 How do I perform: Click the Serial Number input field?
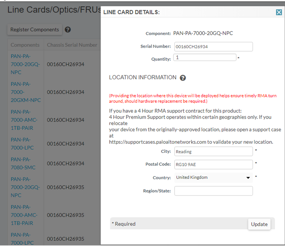pos(213,47)
